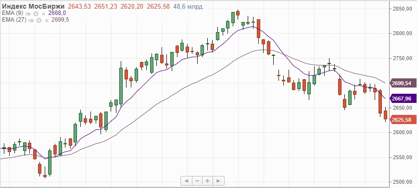
Task: Remove EMA (9) indicator with X
Action: click(44, 13)
